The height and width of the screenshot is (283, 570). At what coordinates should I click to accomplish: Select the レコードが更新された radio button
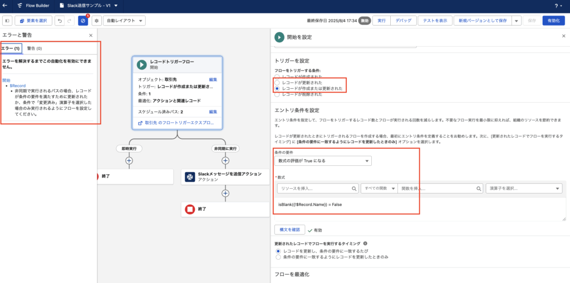click(x=278, y=82)
